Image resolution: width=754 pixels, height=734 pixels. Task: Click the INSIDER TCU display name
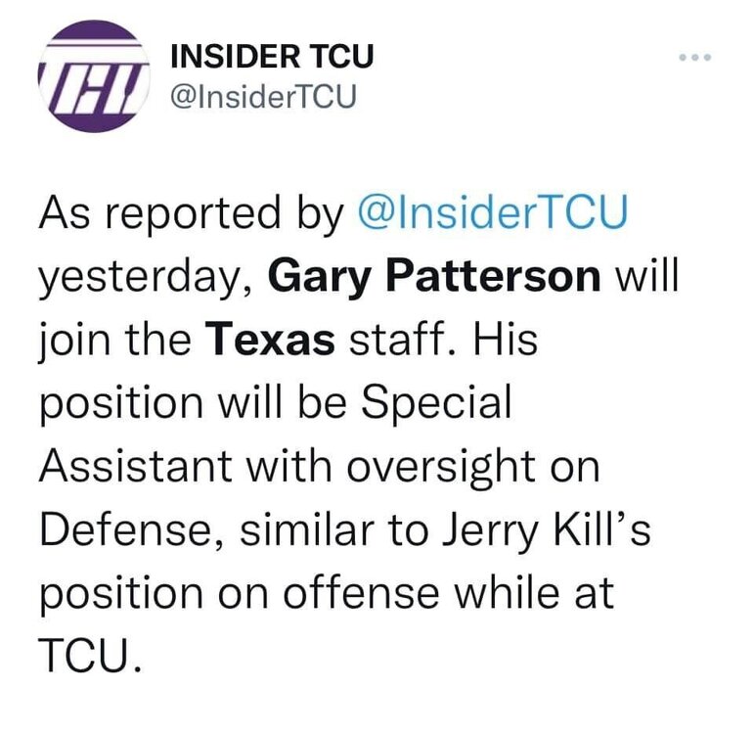pyautogui.click(x=271, y=57)
